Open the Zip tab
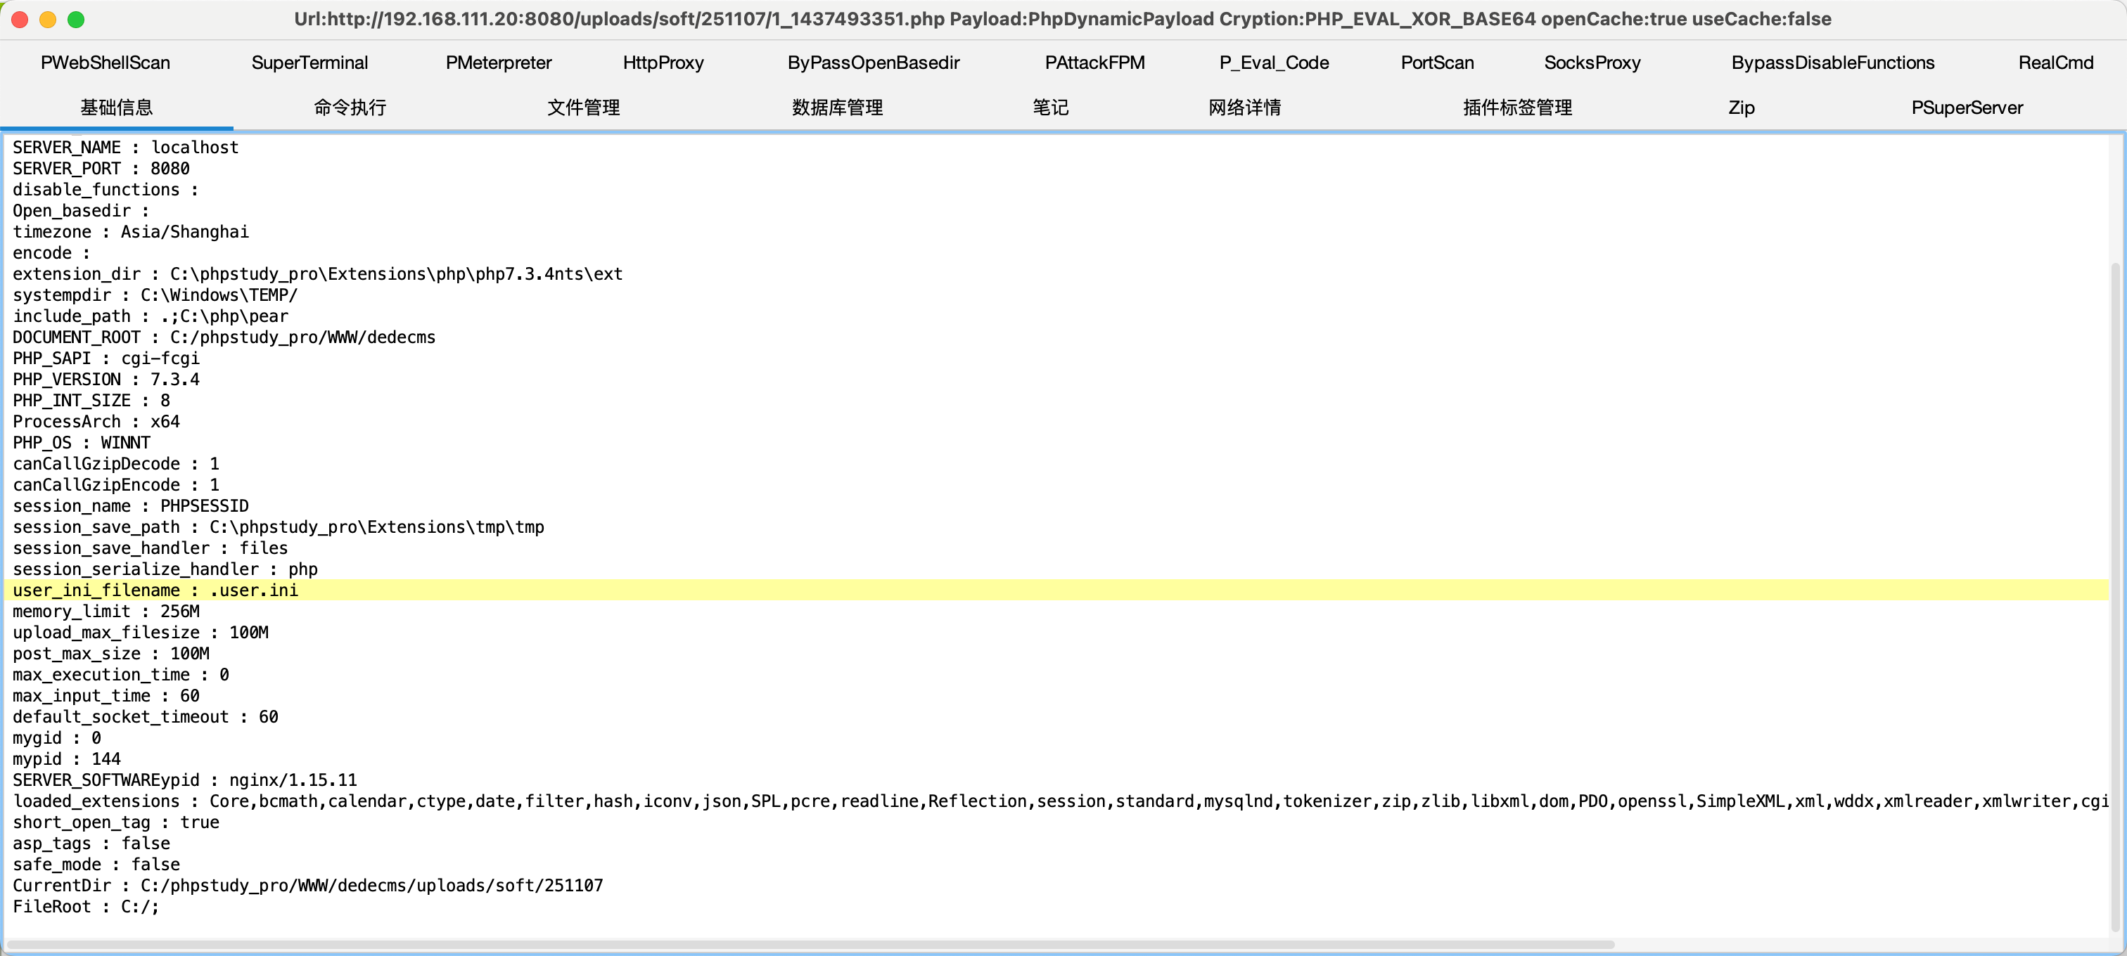The image size is (2127, 956). [x=1741, y=108]
